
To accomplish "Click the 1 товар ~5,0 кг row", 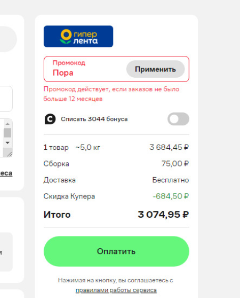I will pos(116,147).
